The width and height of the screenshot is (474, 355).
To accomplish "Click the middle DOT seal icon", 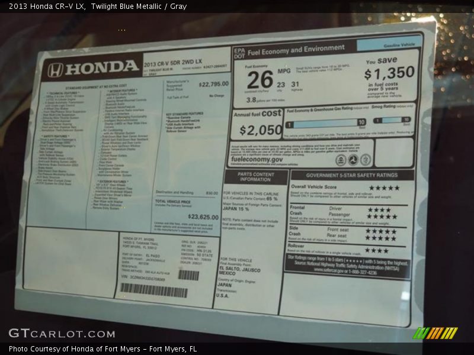I will tap(353, 160).
